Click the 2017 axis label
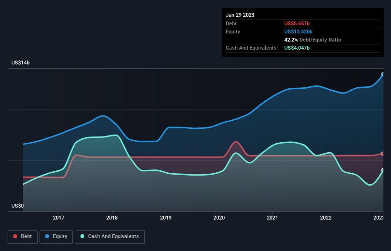This screenshot has height=251, width=391. (59, 218)
